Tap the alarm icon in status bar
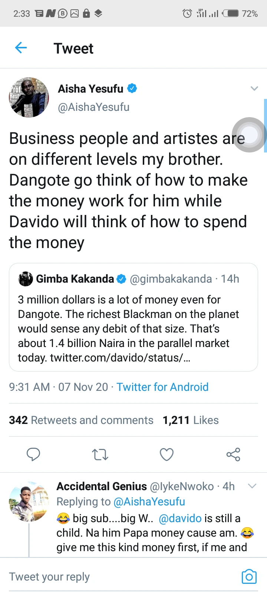The height and width of the screenshot is (595, 267). 187,14
